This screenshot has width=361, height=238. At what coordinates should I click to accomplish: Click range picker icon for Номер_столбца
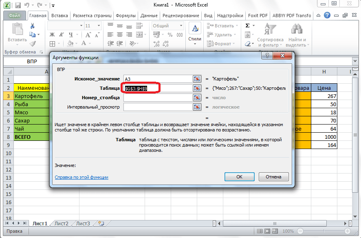pos(197,98)
